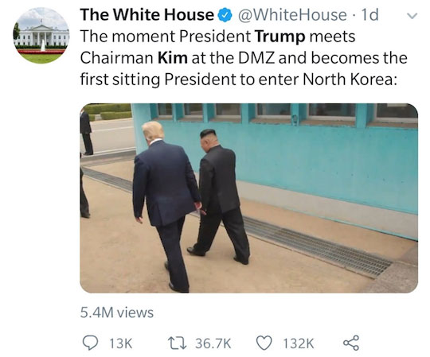Click the bold word Kim

point(173,58)
